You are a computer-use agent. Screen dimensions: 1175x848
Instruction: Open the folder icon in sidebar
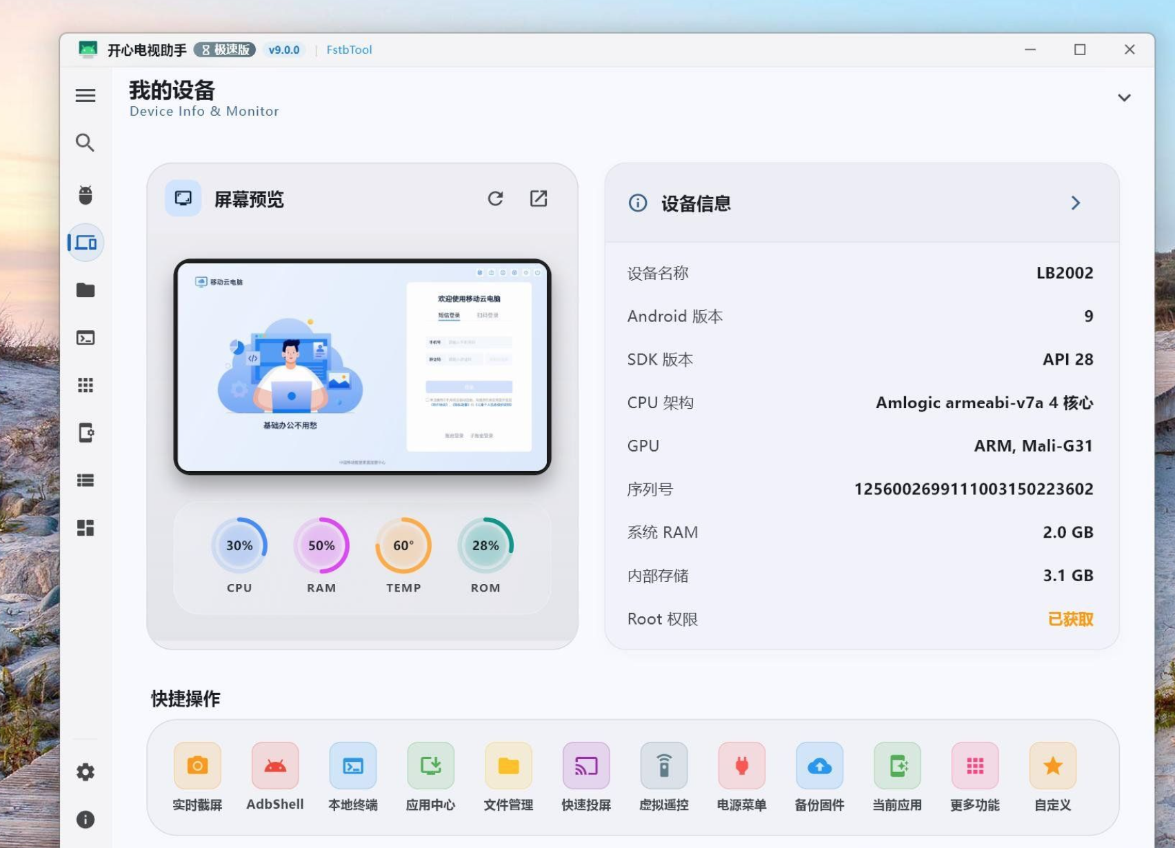tap(86, 290)
